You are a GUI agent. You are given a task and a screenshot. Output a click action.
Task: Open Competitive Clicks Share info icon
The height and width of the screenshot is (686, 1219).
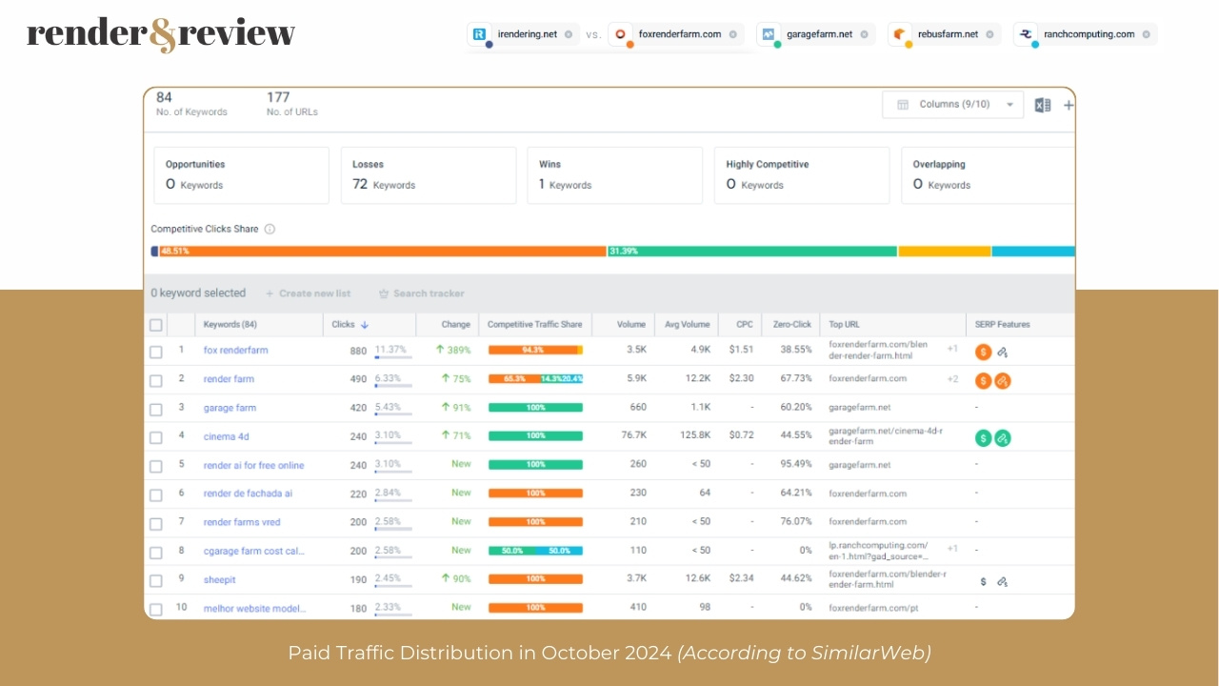[x=270, y=229]
